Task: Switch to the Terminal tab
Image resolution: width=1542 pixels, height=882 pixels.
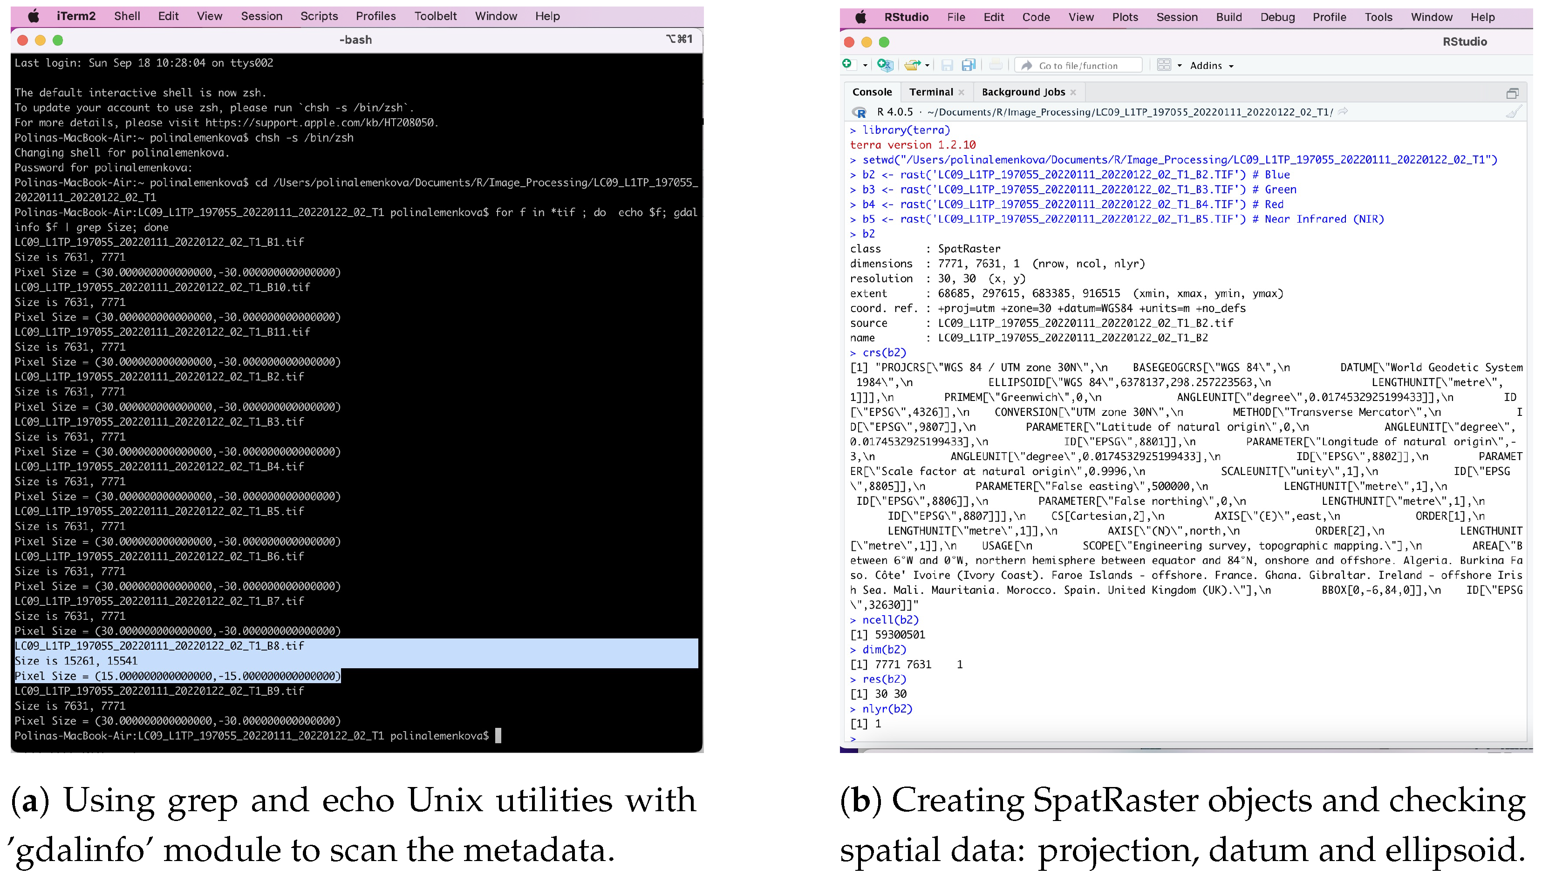Action: tap(931, 92)
